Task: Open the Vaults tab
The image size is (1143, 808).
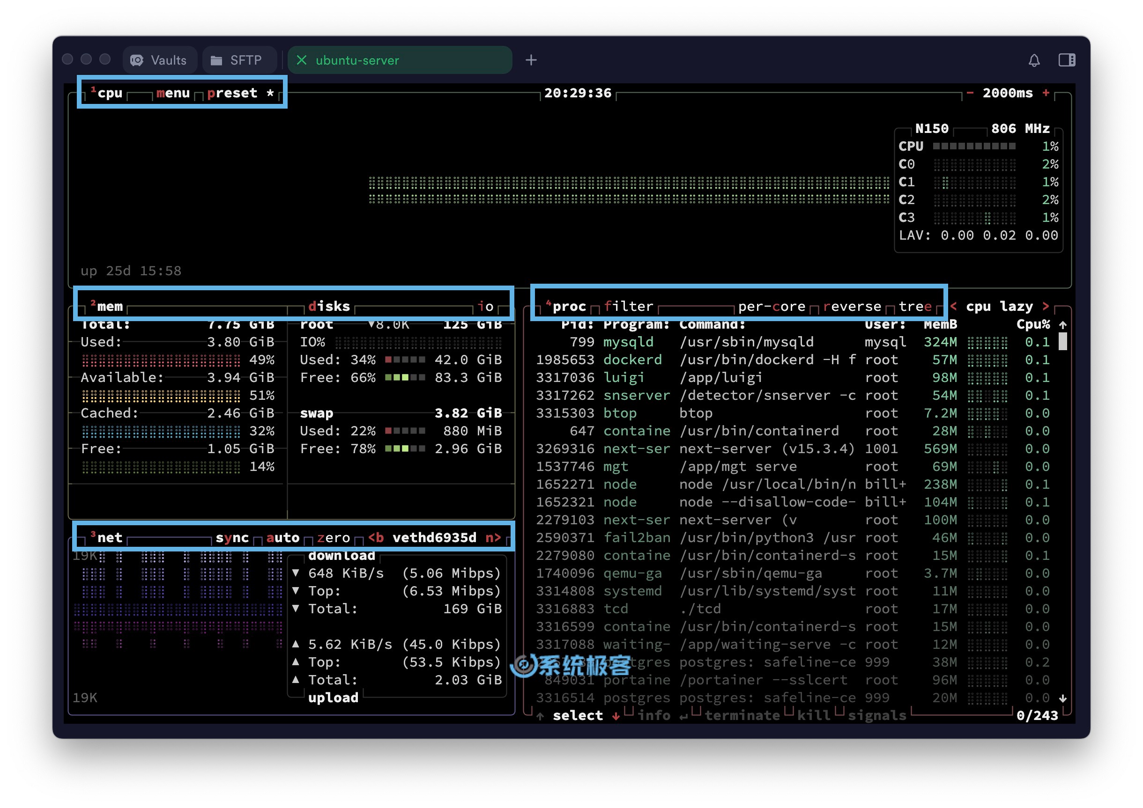Action: click(x=160, y=60)
